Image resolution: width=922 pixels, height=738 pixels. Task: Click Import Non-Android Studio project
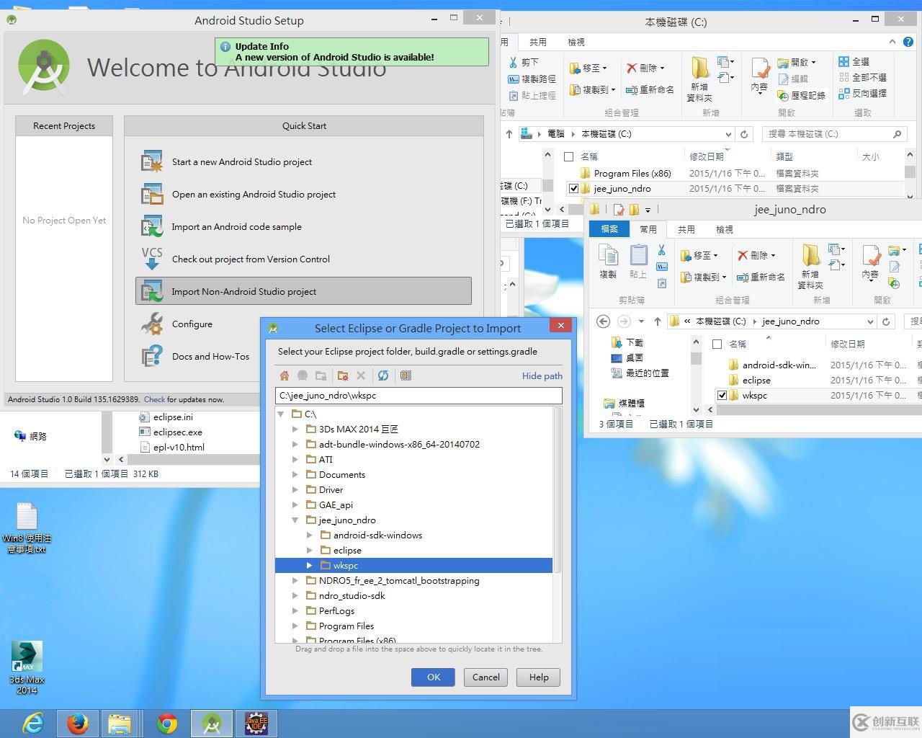(x=303, y=291)
